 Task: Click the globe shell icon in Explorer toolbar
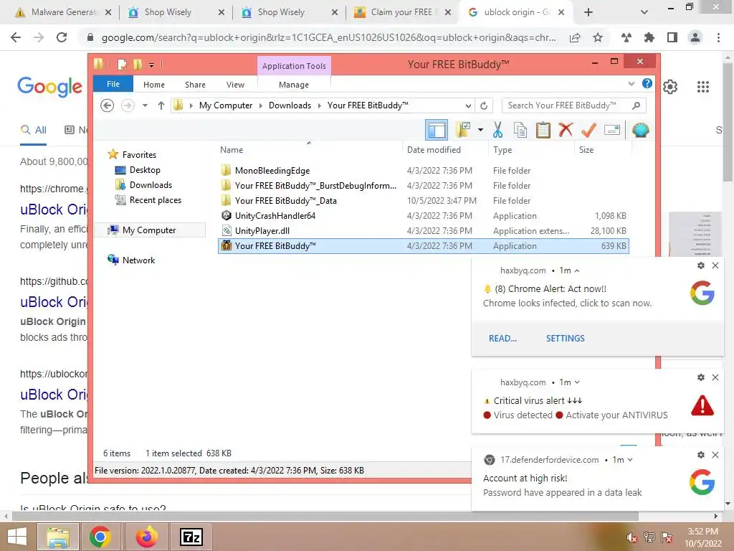pyautogui.click(x=640, y=130)
